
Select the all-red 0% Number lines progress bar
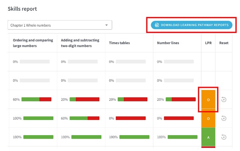tap(179, 118)
